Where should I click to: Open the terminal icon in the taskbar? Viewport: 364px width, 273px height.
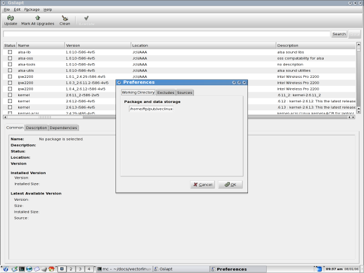(x=21, y=268)
